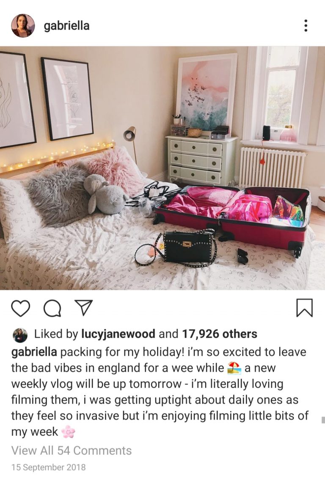Expand View All 54 Comments
This screenshot has height=487, width=325.
72,450
